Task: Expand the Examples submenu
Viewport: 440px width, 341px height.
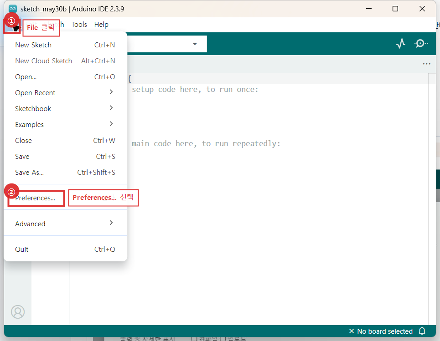Action: 65,124
